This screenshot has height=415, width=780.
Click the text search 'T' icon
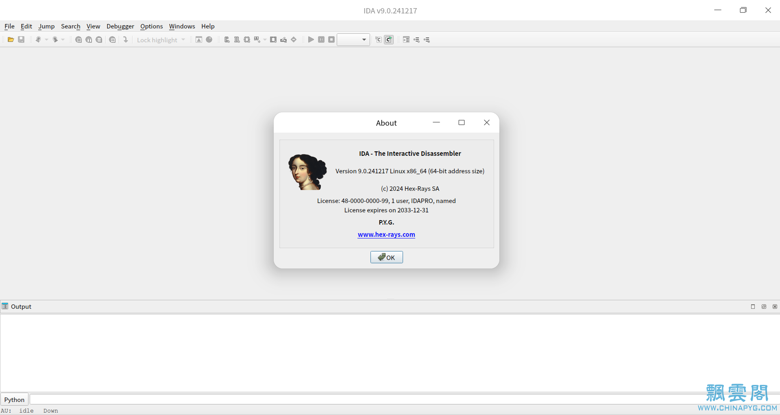click(x=89, y=39)
